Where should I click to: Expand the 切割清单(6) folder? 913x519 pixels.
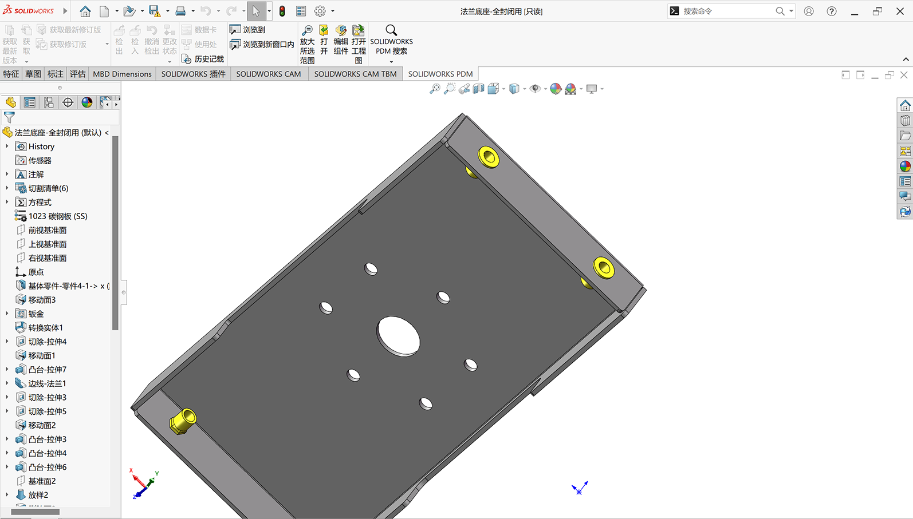7,188
